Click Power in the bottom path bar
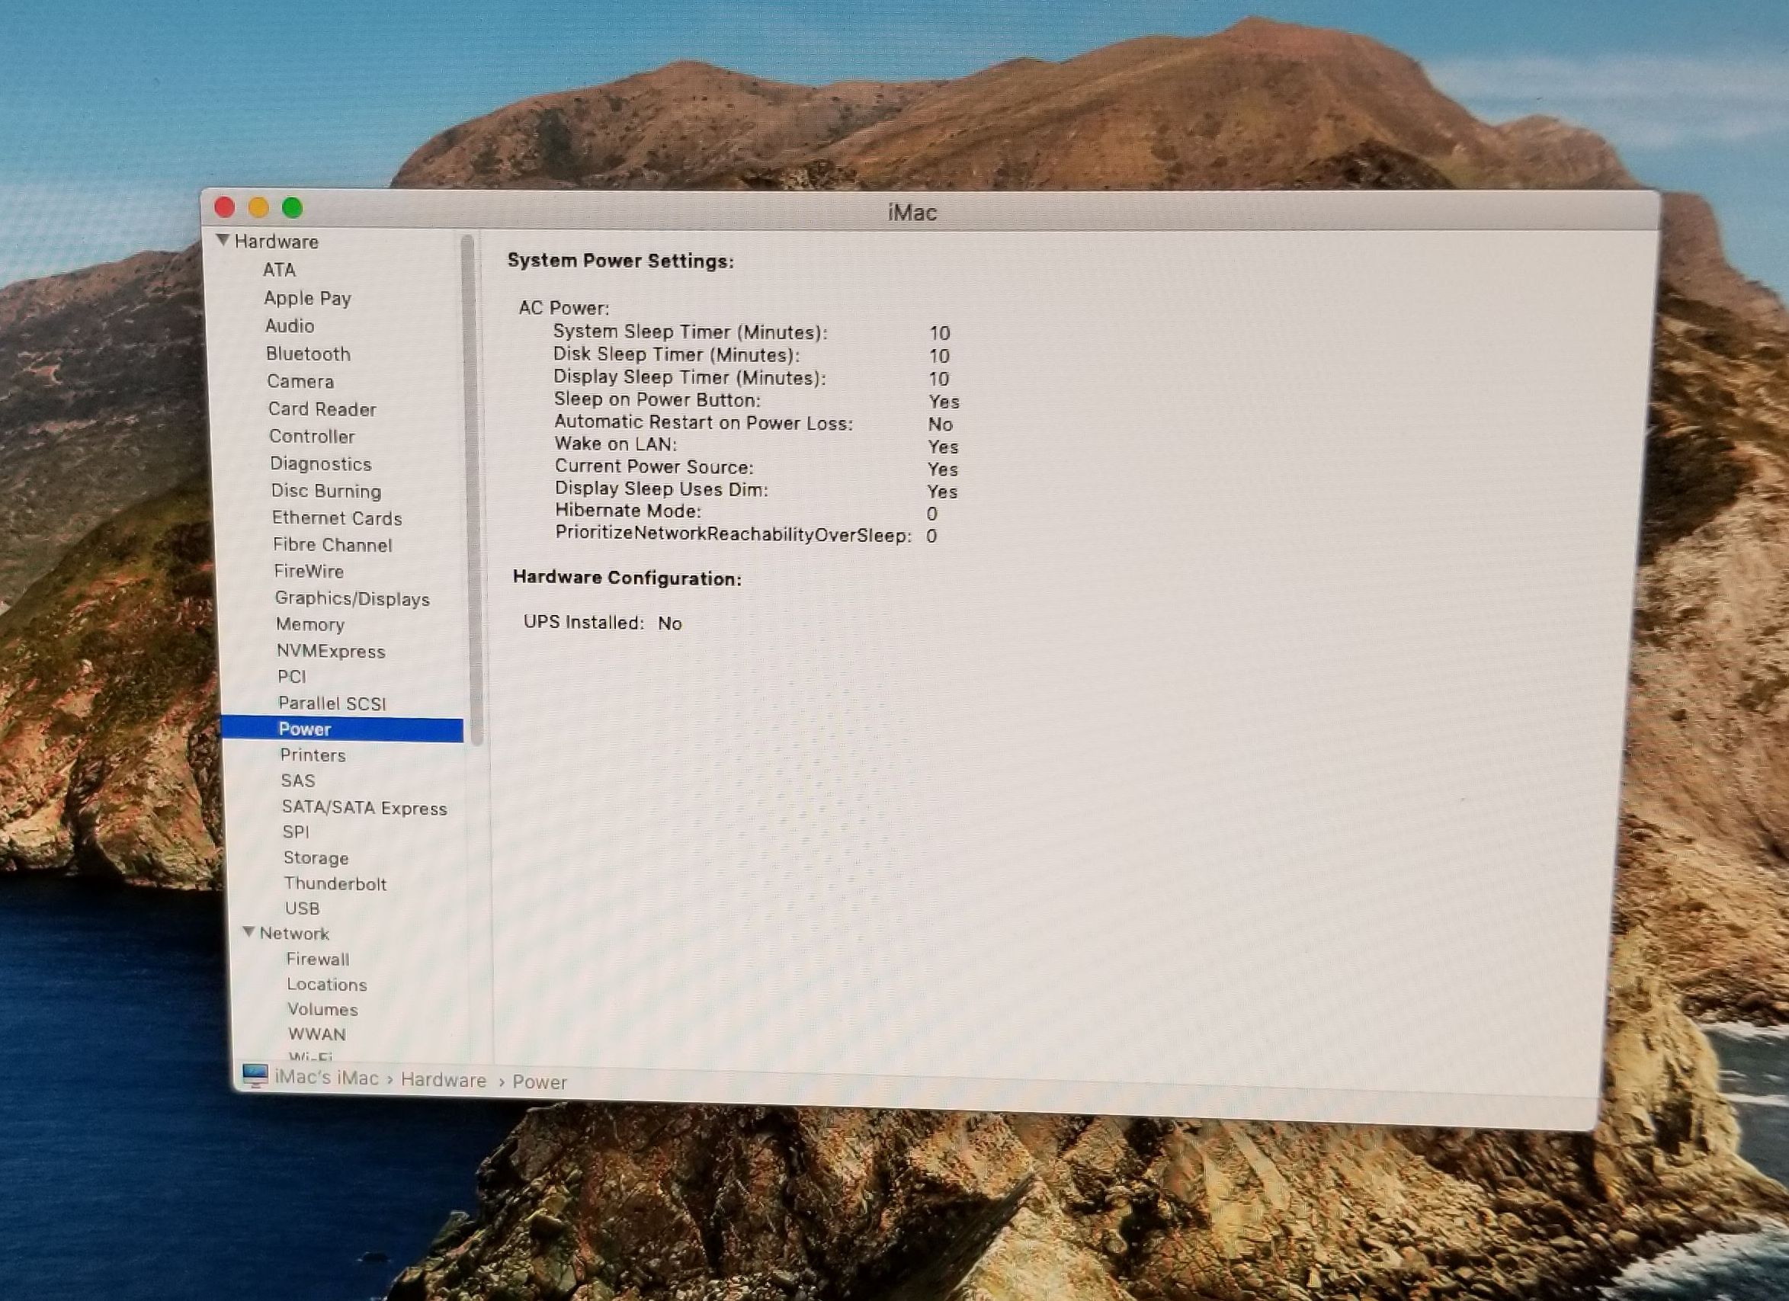1789x1301 pixels. tap(540, 1081)
